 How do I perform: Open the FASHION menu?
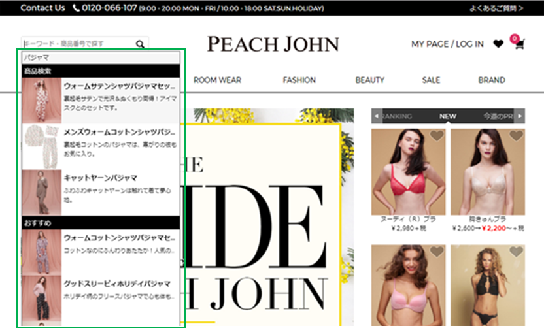click(x=299, y=80)
